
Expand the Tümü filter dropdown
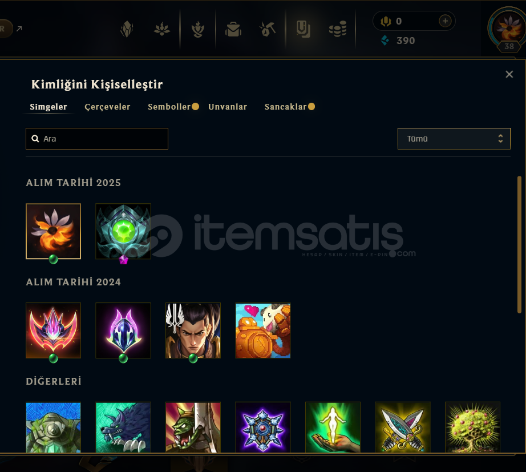pos(454,139)
